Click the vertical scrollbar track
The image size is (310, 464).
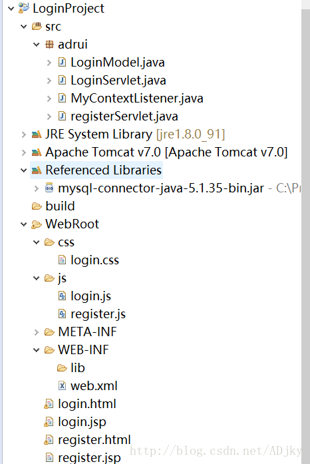[305, 237]
